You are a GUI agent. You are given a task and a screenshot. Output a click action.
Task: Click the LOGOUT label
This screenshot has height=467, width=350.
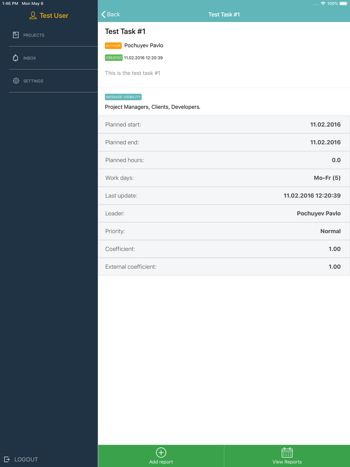26,459
